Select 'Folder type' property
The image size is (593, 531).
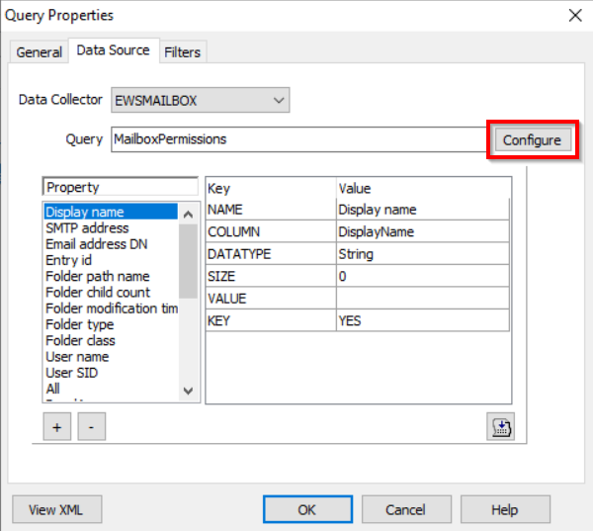(111, 324)
